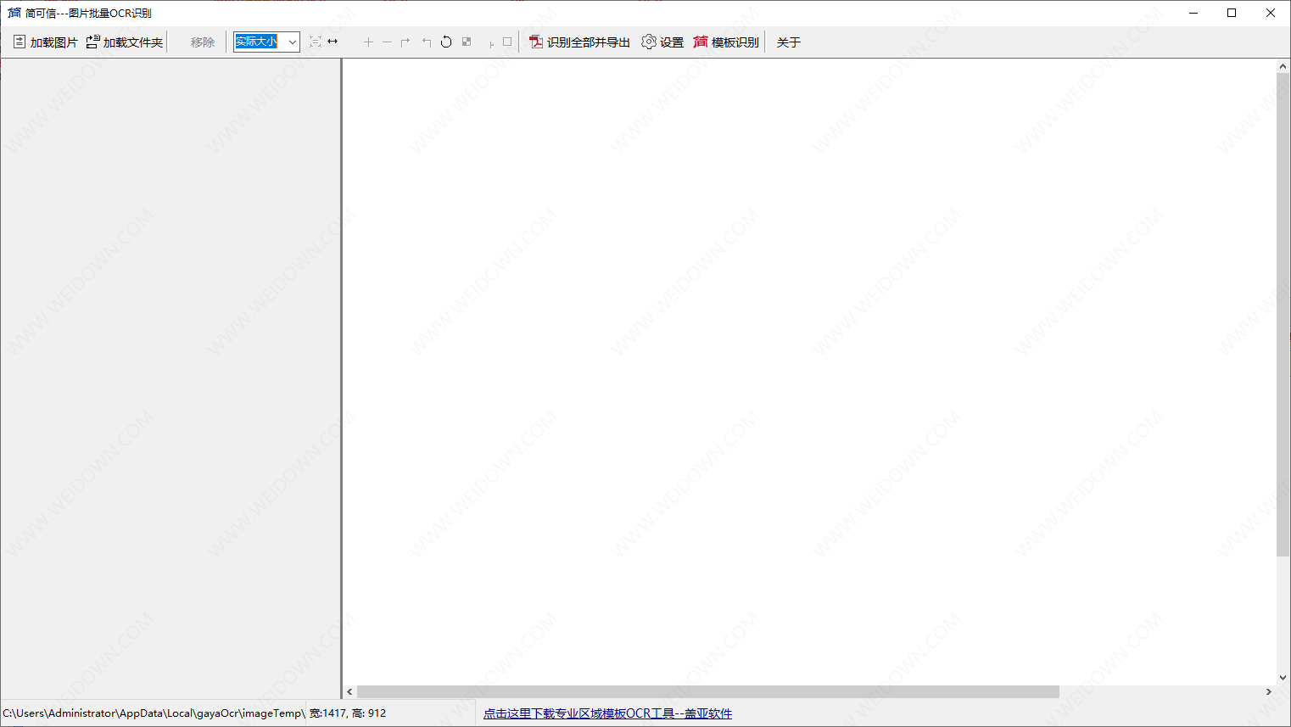This screenshot has height=727, width=1291.
Task: Click the zoom in plus icon
Action: [368, 42]
